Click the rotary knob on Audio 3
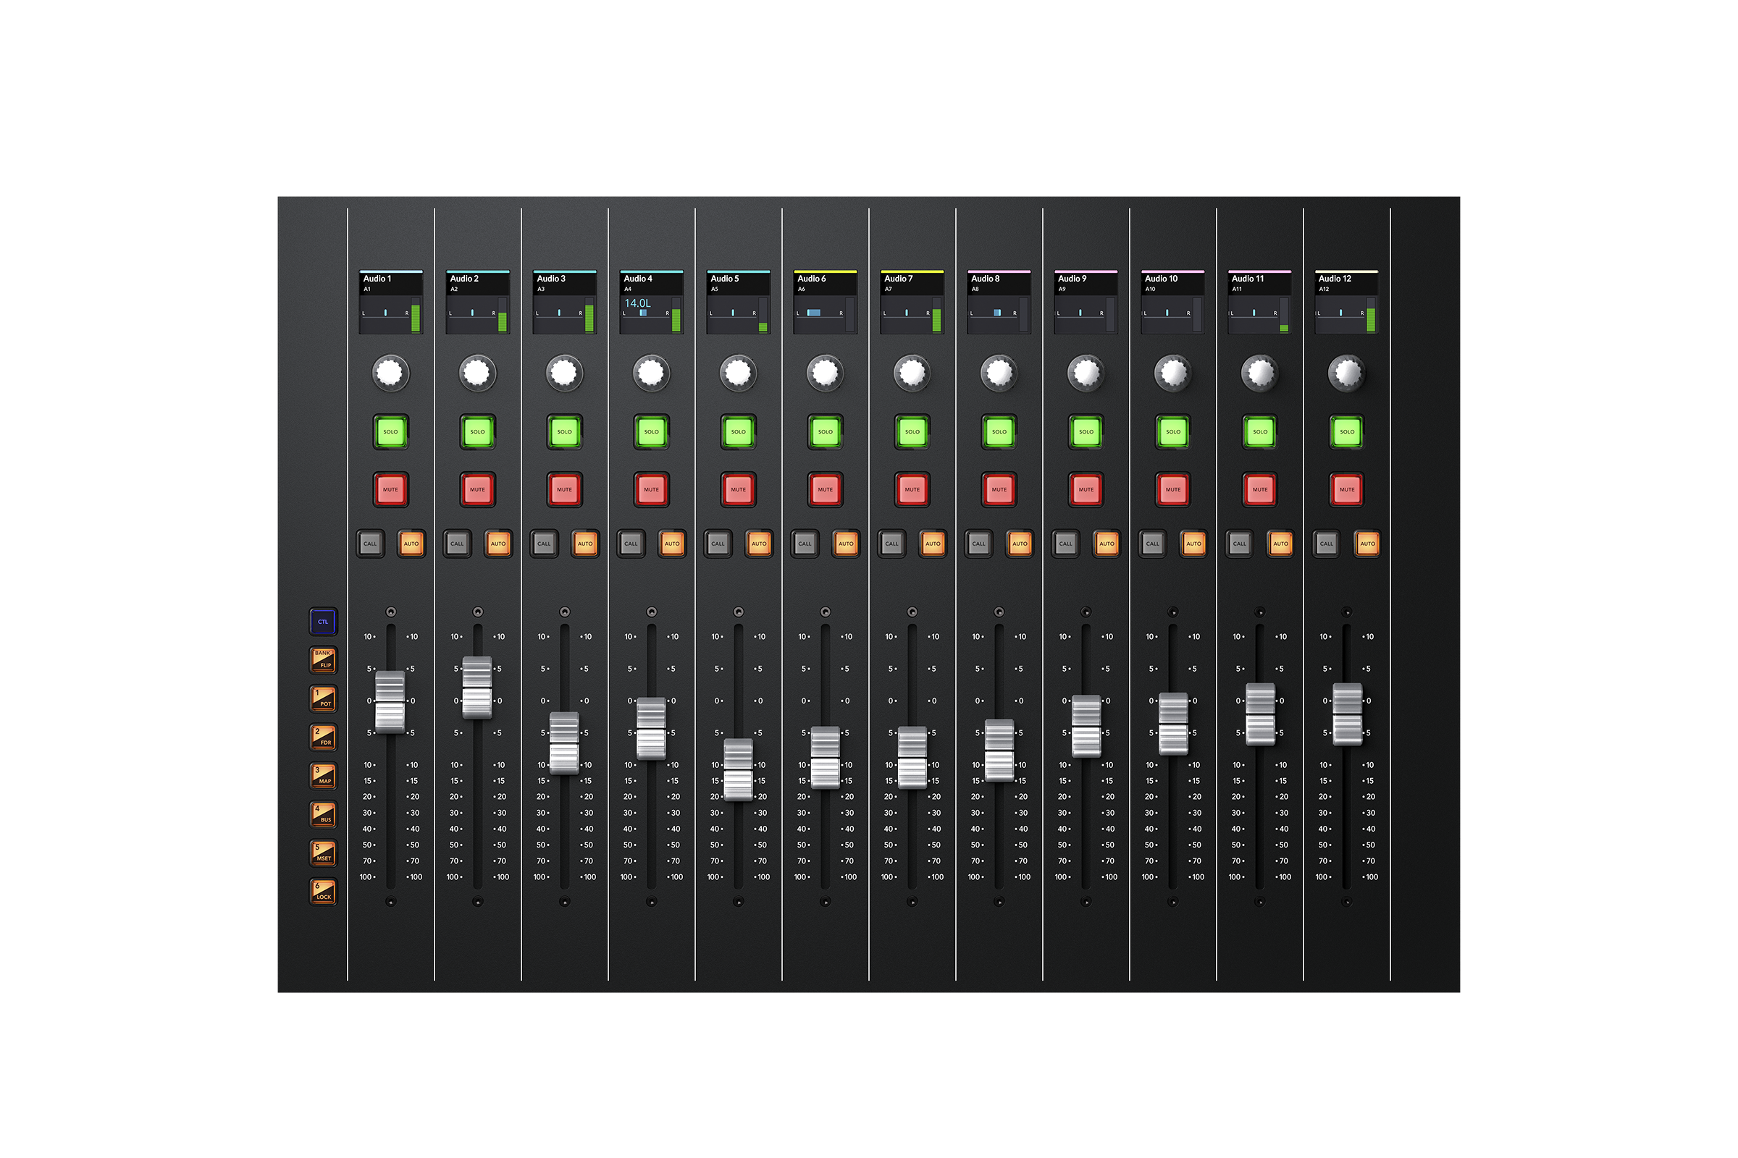Image resolution: width=1738 pixels, height=1158 pixels. point(565,373)
